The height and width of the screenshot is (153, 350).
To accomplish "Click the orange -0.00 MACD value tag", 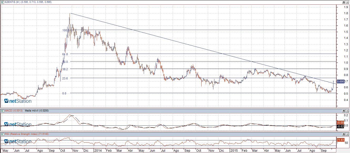I will pyautogui.click(x=340, y=123).
